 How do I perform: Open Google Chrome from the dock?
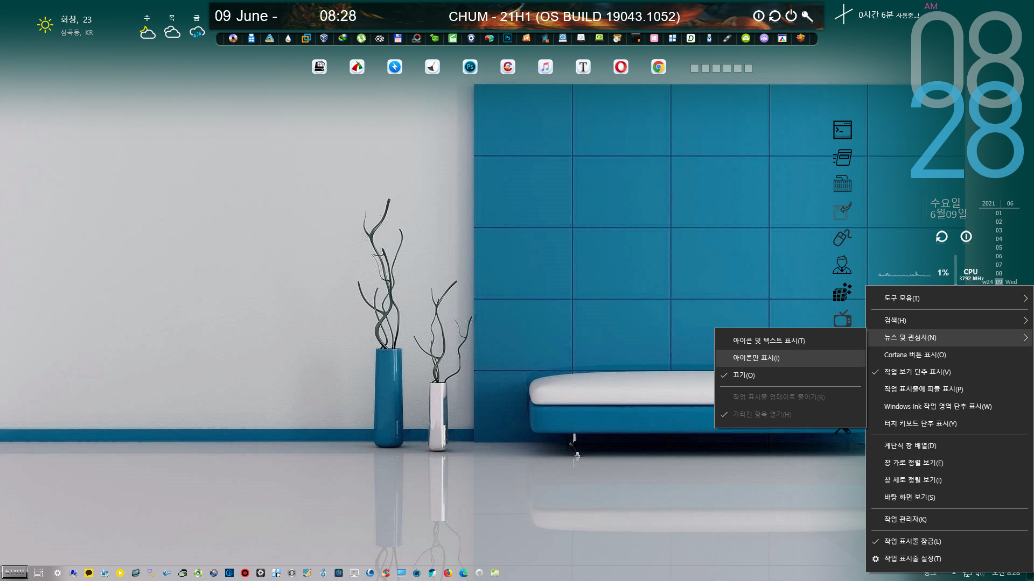(x=658, y=67)
